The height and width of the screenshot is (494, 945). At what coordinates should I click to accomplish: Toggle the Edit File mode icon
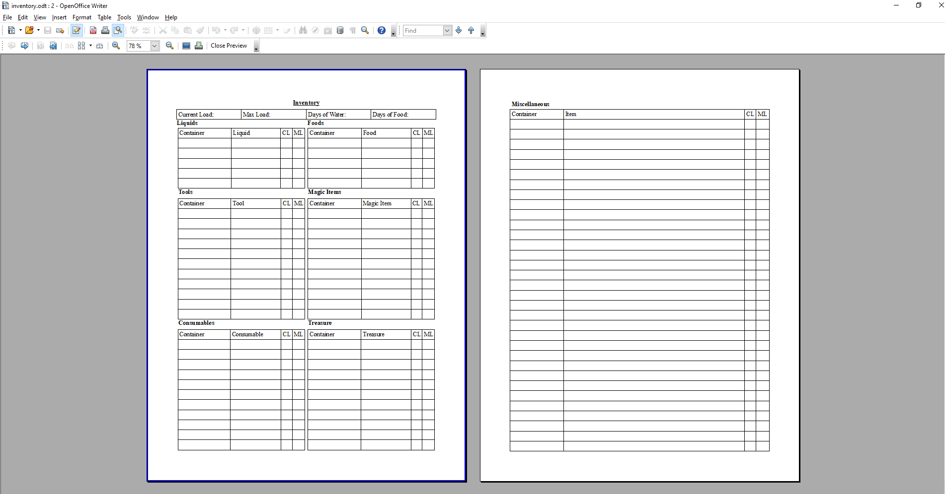click(x=77, y=30)
